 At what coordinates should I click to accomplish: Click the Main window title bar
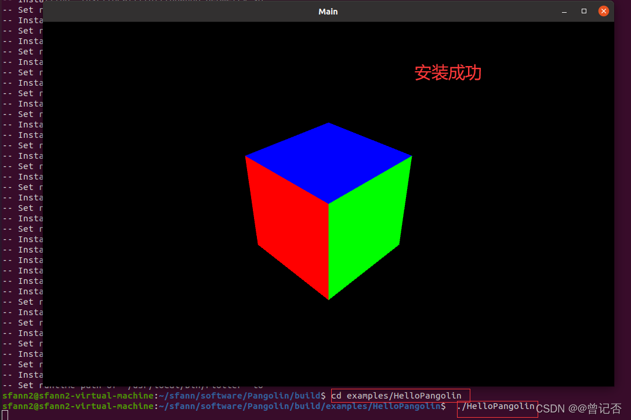[x=328, y=11]
